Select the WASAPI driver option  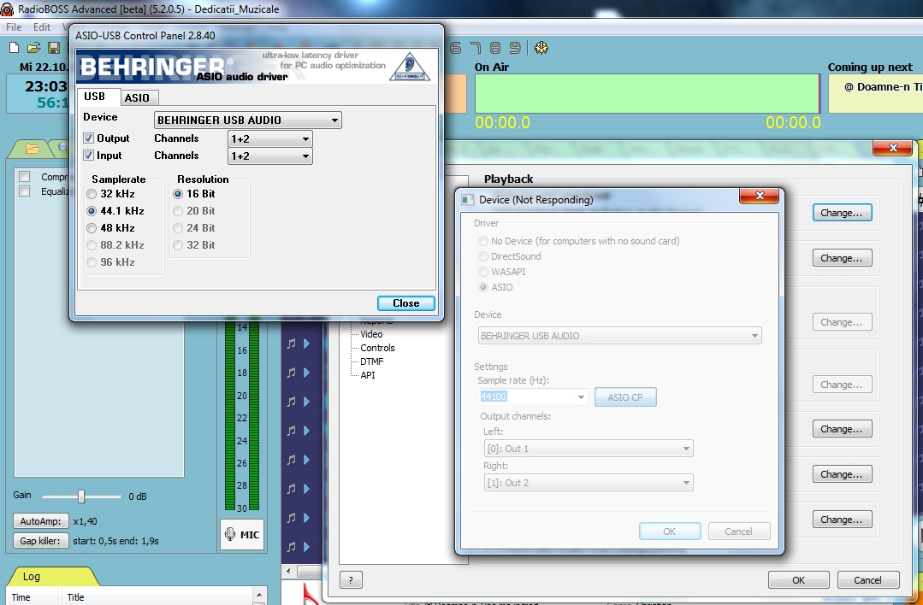point(483,272)
